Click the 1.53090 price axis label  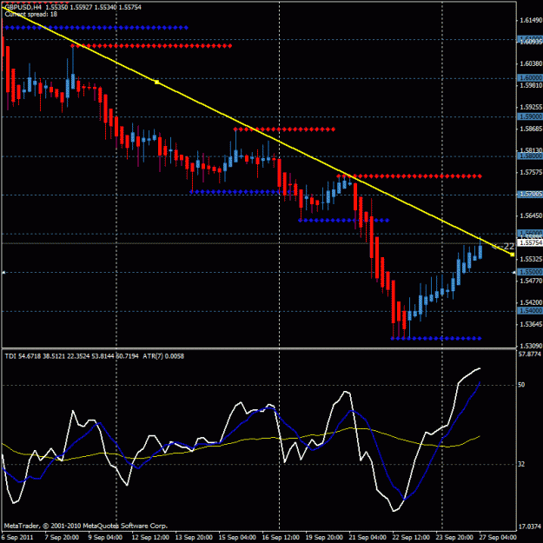click(x=531, y=346)
